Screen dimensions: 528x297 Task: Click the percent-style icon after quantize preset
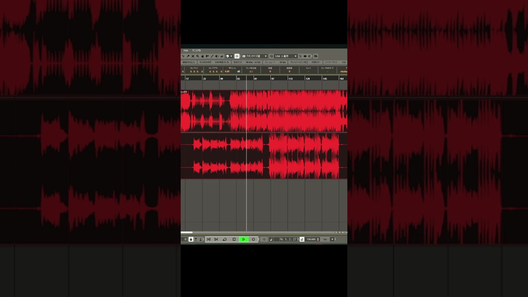[300, 56]
